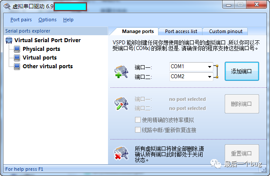Select Virtual ports in the tree
Screen dimensions: 270x176
40,58
